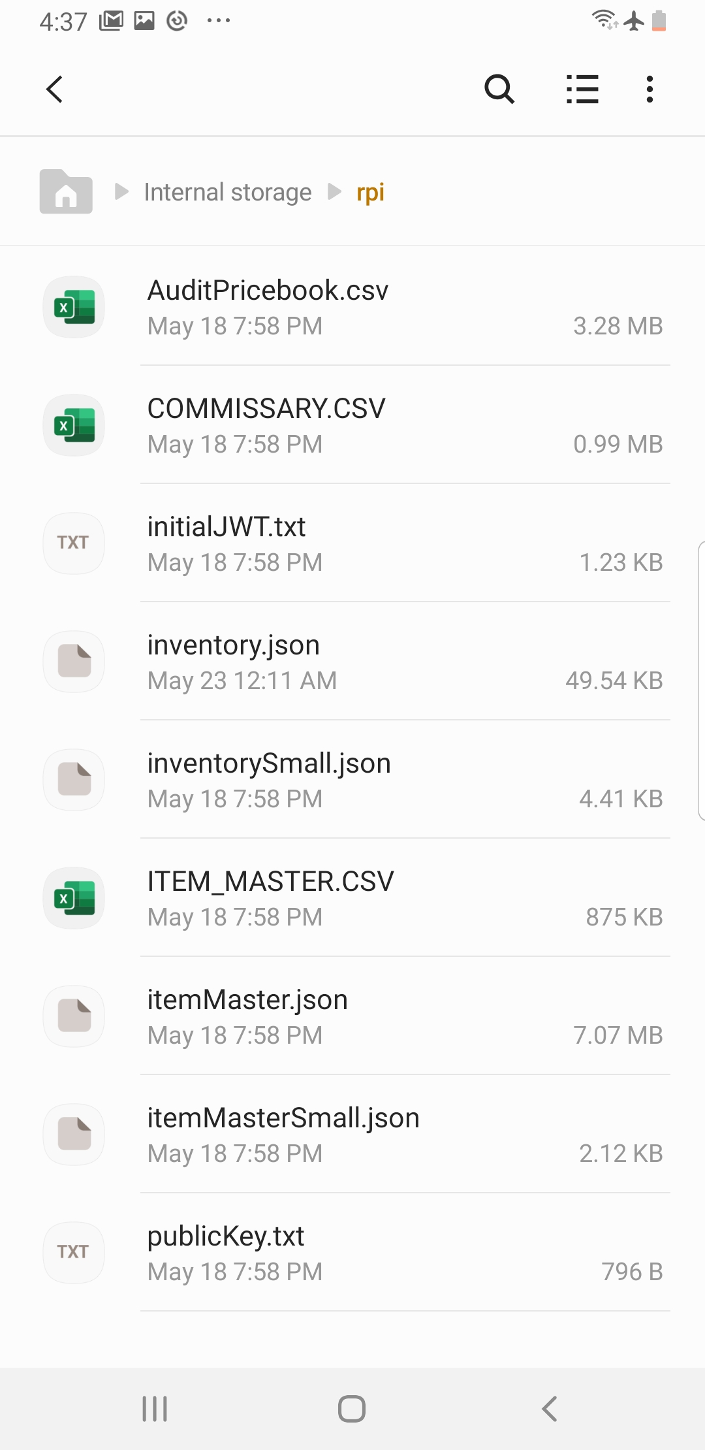The height and width of the screenshot is (1450, 705).
Task: Tap the TXT icon for initialJWT.txt
Action: click(x=74, y=543)
